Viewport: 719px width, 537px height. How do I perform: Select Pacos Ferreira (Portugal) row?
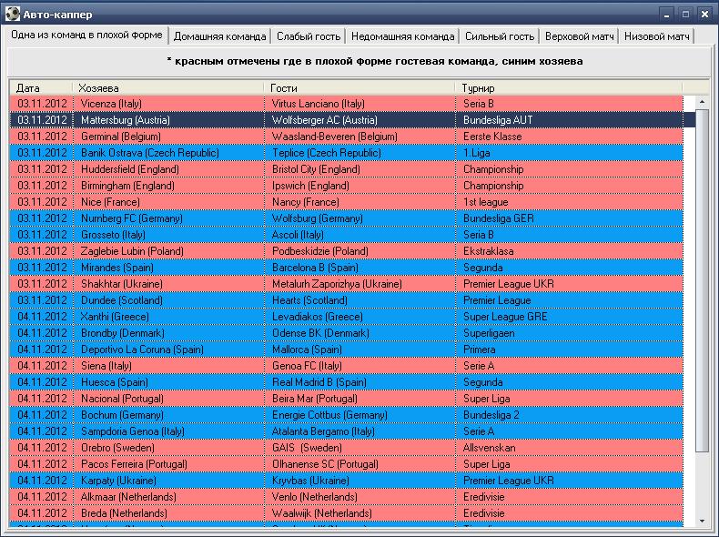click(346, 464)
